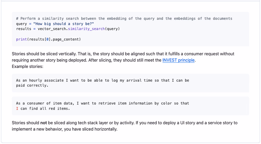Click the 'query' variable at the assignment line start

point(22,24)
